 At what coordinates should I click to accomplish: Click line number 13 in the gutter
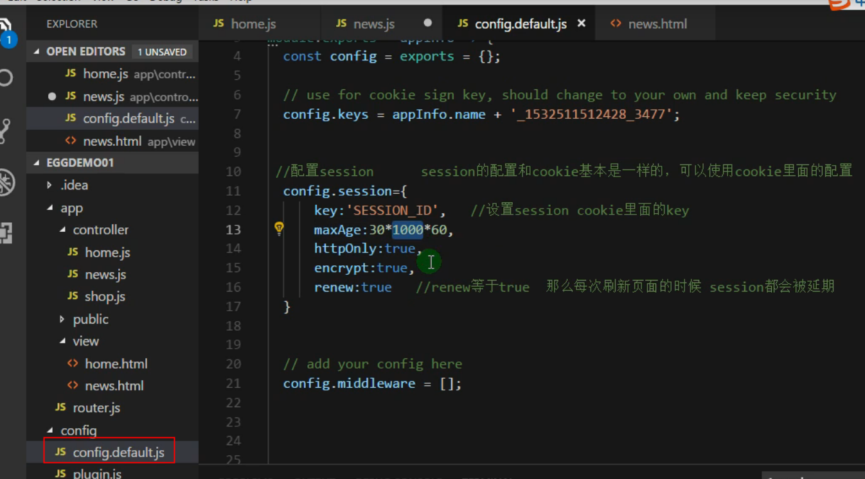[x=233, y=229]
